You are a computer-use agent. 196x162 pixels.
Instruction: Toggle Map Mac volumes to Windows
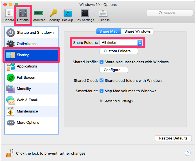pyautogui.click(x=102, y=91)
